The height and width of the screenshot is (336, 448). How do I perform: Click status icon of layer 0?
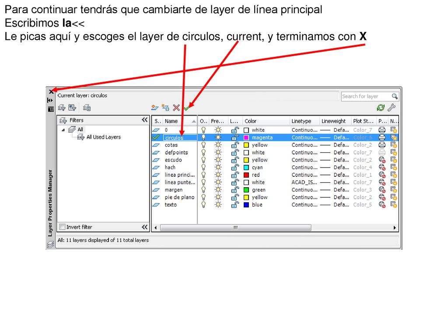point(156,130)
